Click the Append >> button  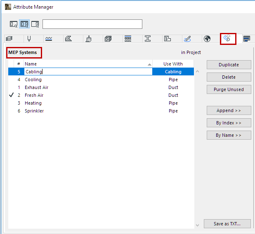click(x=229, y=110)
